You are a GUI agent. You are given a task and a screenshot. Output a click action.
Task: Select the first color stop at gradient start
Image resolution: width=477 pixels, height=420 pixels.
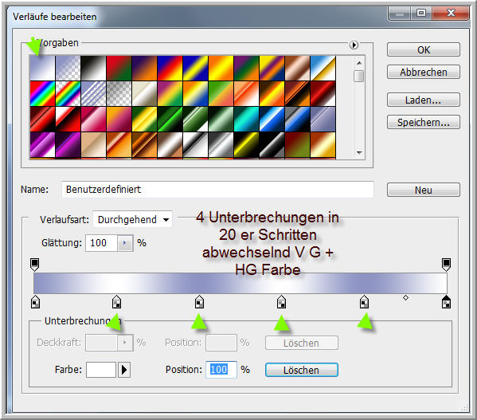click(x=35, y=301)
